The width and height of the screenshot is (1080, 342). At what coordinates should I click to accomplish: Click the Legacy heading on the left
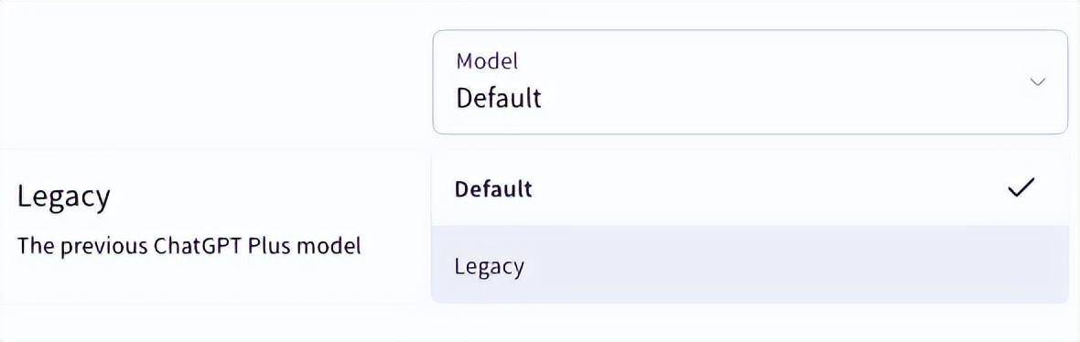click(63, 198)
